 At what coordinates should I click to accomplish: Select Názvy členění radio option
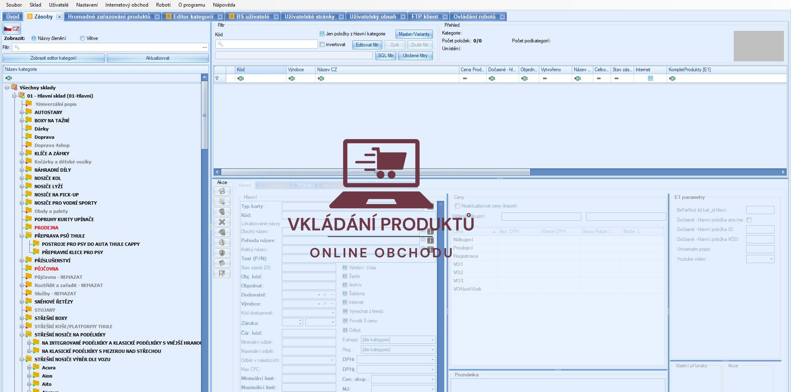point(34,38)
